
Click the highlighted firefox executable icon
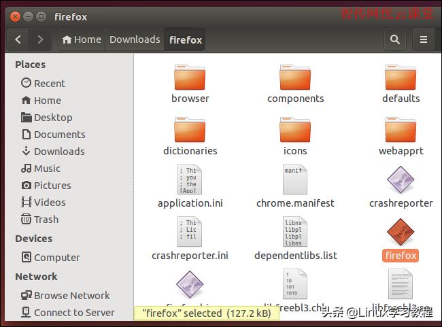[x=401, y=232]
